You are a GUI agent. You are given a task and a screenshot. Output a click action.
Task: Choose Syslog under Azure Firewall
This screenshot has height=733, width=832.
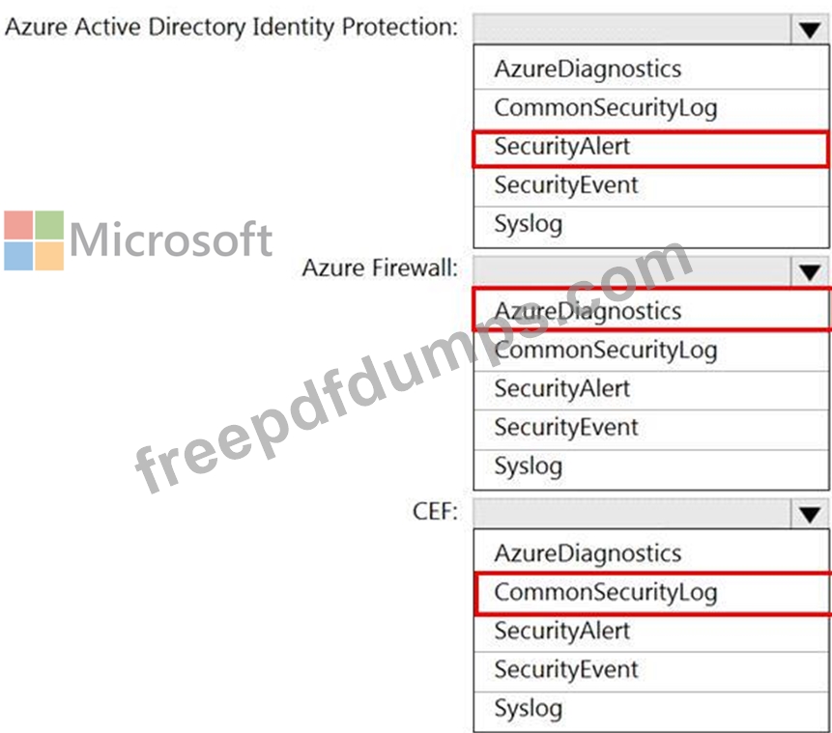point(528,466)
